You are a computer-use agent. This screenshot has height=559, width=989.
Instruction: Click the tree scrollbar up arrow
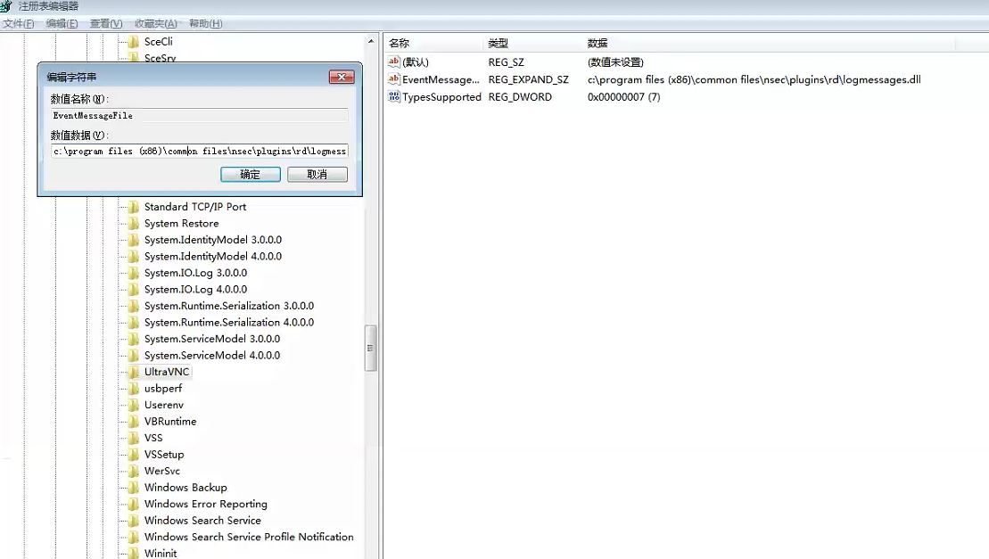(371, 41)
